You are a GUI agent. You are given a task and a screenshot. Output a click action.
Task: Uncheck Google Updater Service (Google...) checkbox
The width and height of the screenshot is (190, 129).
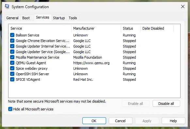coord(12,52)
